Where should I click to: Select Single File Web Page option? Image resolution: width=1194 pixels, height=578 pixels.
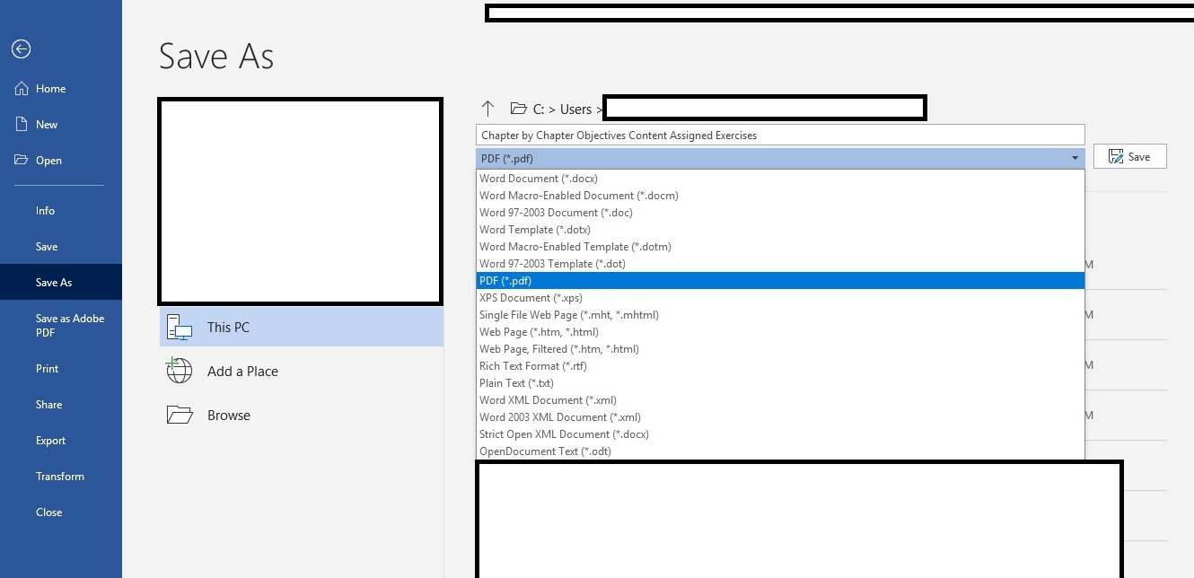coord(780,315)
